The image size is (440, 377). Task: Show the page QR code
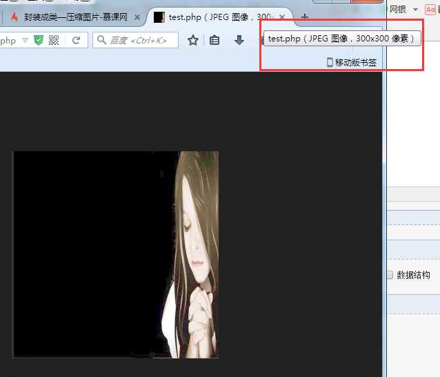pyautogui.click(x=54, y=40)
